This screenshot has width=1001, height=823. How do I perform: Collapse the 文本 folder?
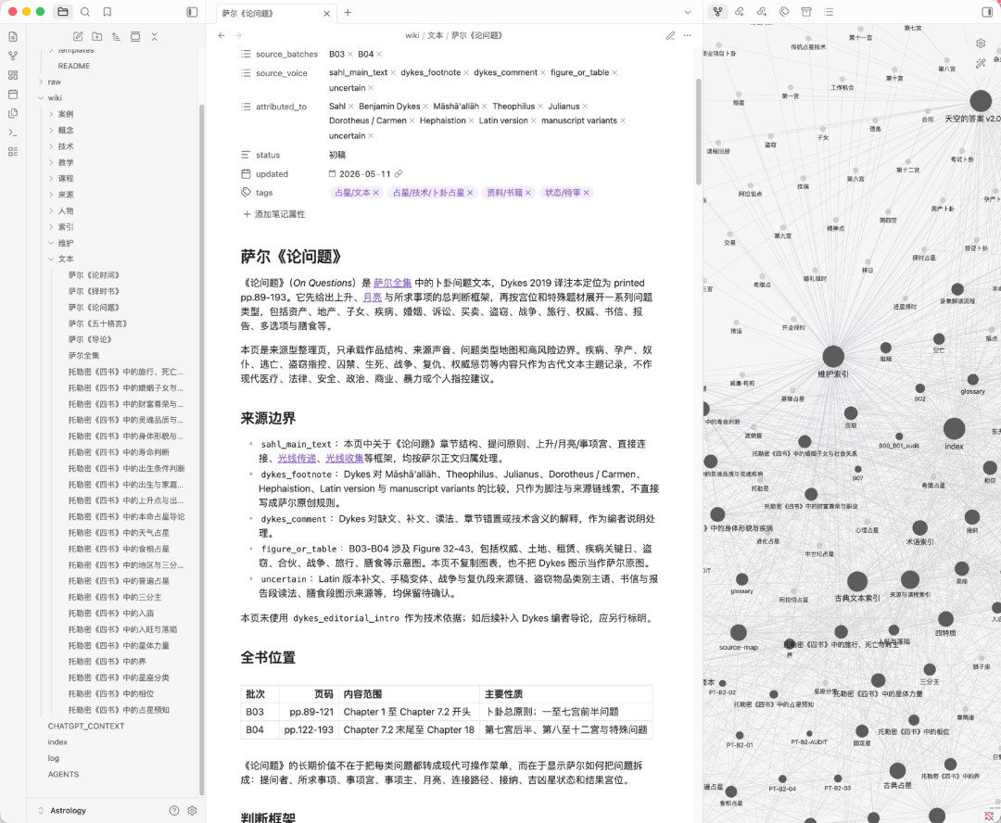[66, 259]
